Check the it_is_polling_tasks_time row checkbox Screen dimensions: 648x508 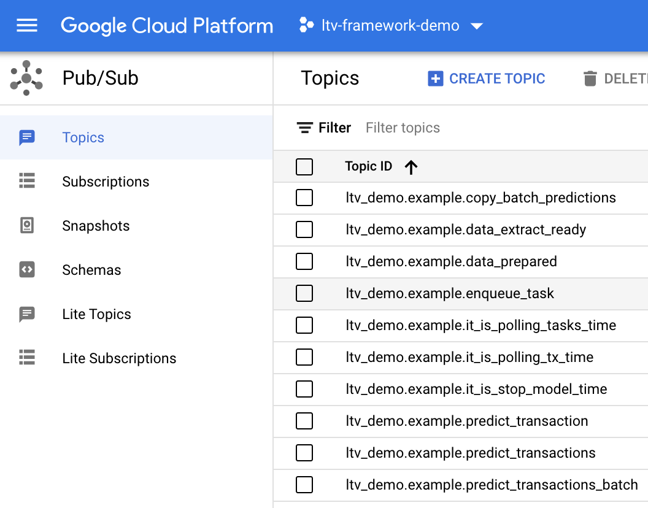click(304, 325)
